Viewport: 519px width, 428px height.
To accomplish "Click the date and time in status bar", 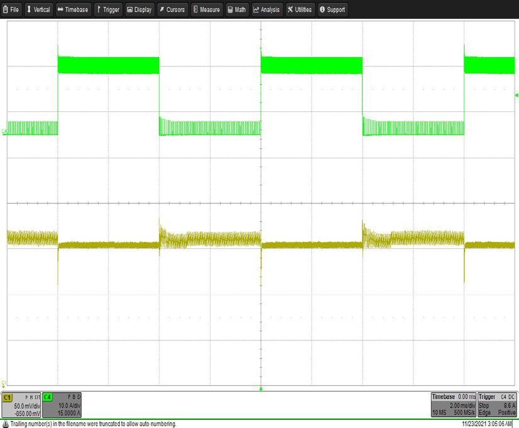I will [487, 424].
